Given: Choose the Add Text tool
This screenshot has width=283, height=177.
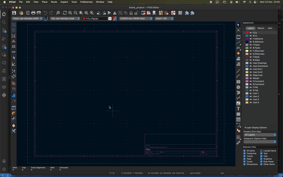Looking at the screenshot, I should (238, 109).
